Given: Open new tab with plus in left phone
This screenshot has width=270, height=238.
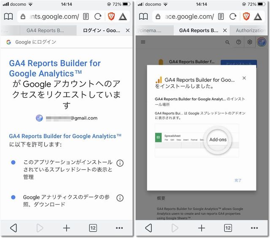Looking at the screenshot, I should [x=67, y=228].
